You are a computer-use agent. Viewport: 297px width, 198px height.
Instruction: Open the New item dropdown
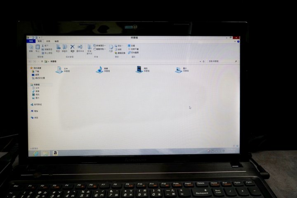(x=99, y=46)
